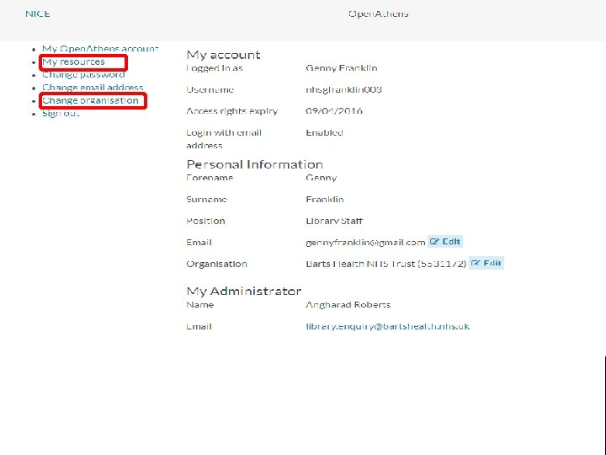
Task: Edit the organisation entry
Action: (486, 263)
